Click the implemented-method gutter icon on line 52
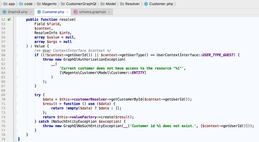Viewport: 259px width, 142px height. click(9, 20)
